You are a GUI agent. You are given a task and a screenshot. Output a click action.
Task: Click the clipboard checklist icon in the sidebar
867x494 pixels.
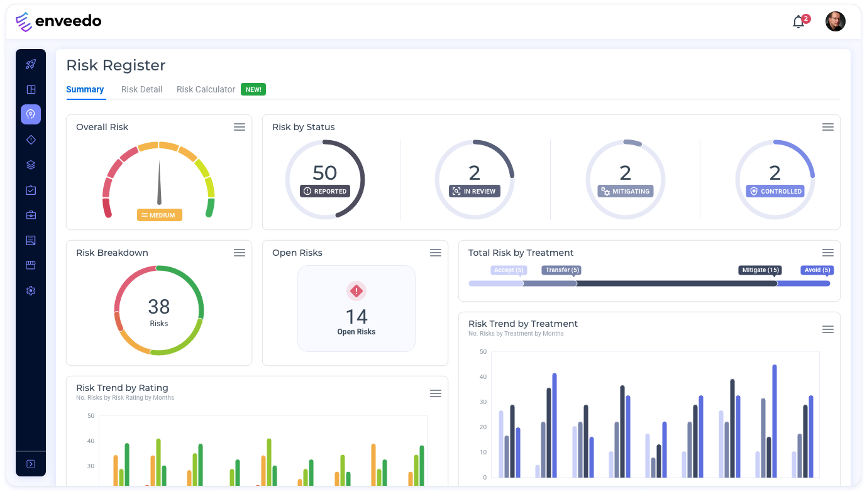pyautogui.click(x=30, y=190)
